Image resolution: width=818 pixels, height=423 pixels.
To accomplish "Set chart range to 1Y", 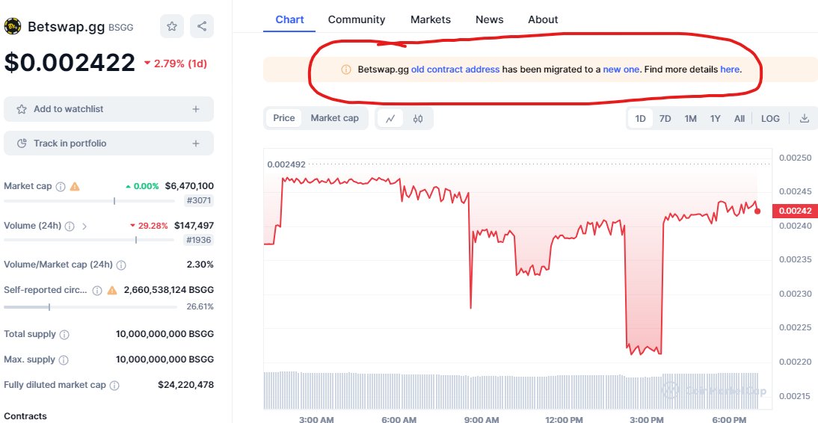I will 716,118.
